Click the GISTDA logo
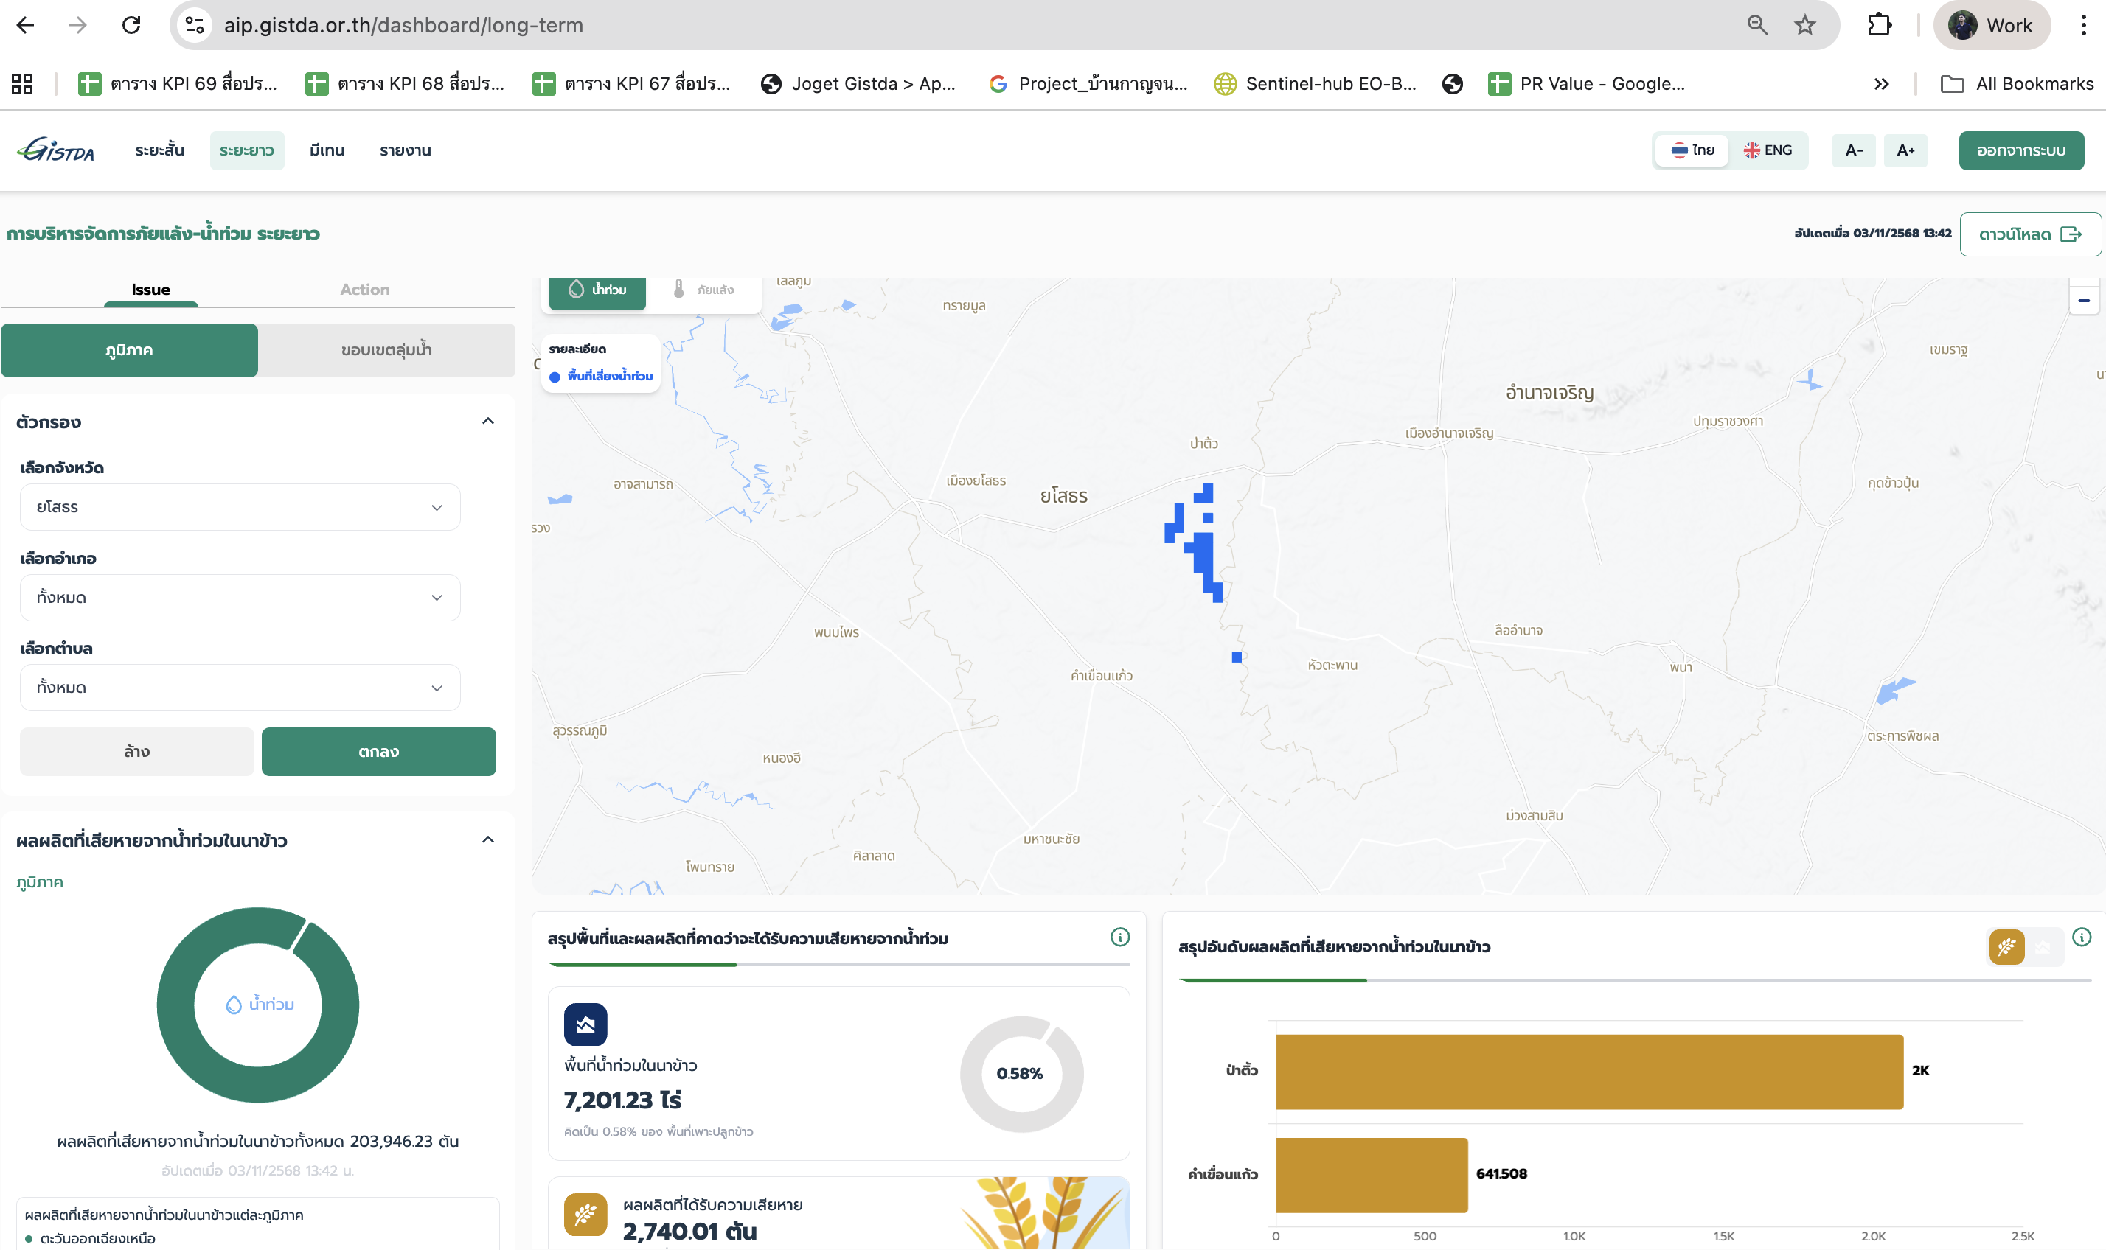The height and width of the screenshot is (1250, 2106). click(x=55, y=150)
